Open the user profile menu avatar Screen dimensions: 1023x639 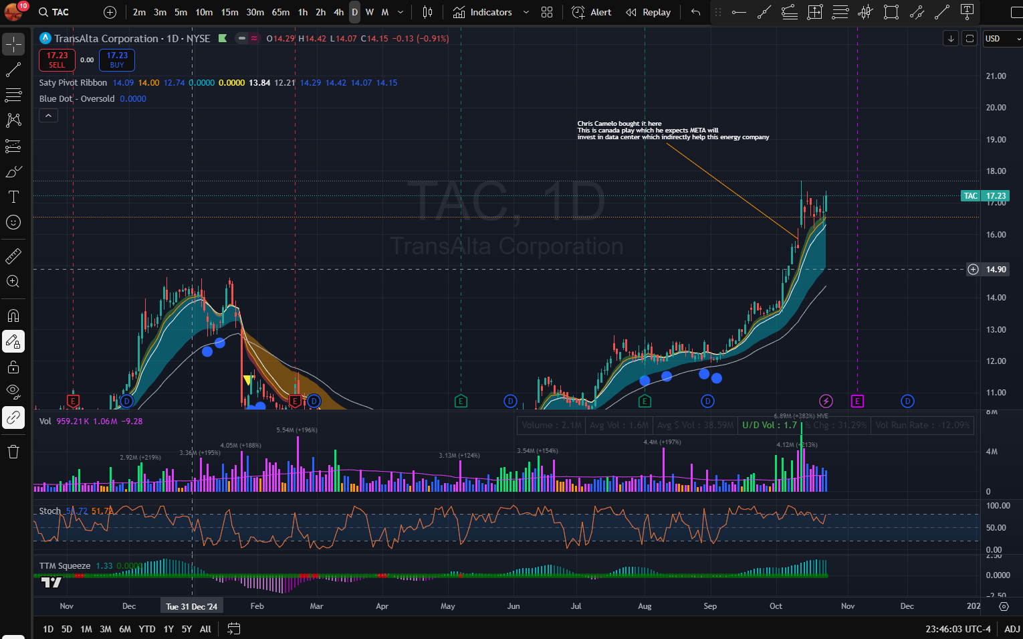[x=13, y=11]
